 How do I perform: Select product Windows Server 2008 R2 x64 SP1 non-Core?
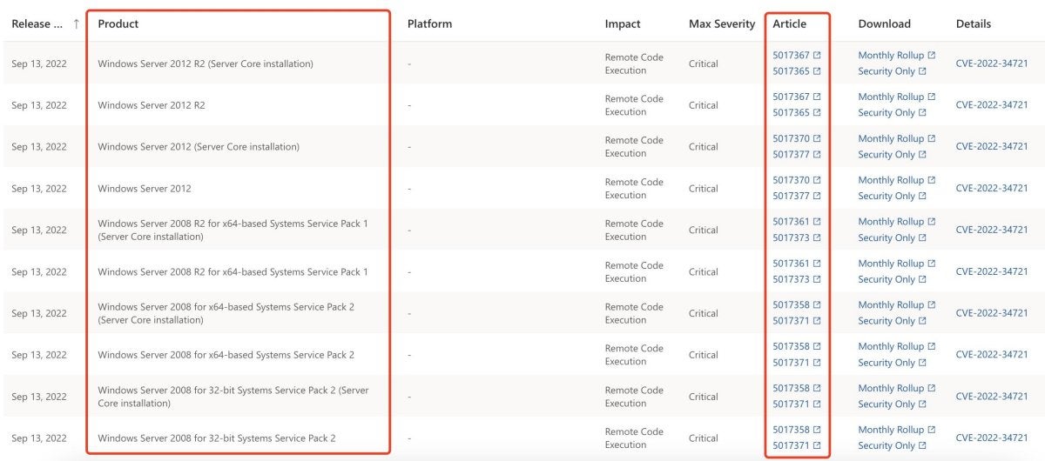click(233, 272)
